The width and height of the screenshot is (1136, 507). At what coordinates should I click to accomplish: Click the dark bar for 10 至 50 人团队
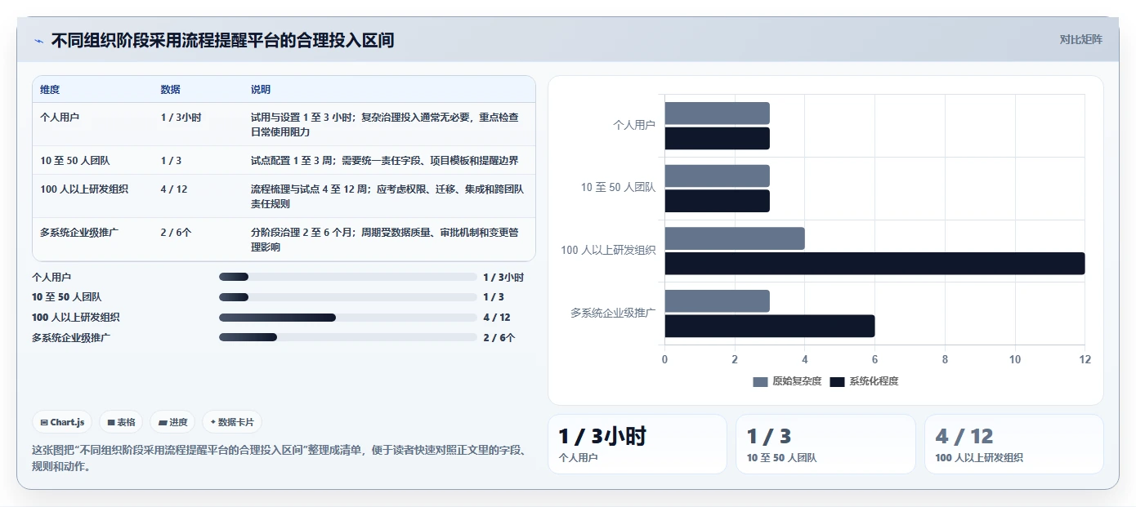717,201
